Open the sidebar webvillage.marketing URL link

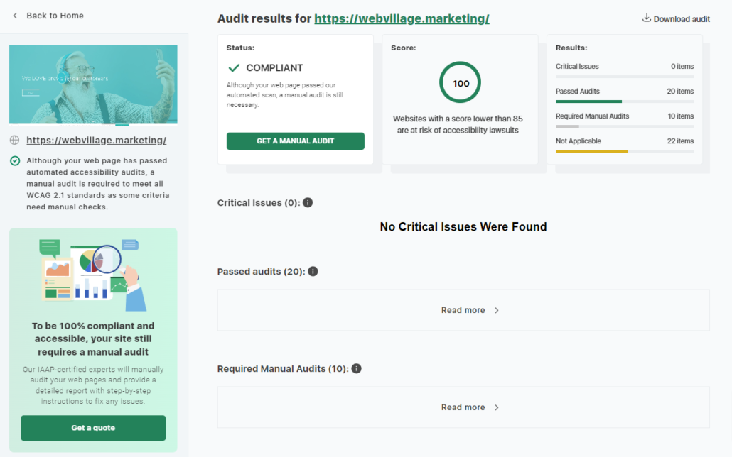(x=96, y=141)
